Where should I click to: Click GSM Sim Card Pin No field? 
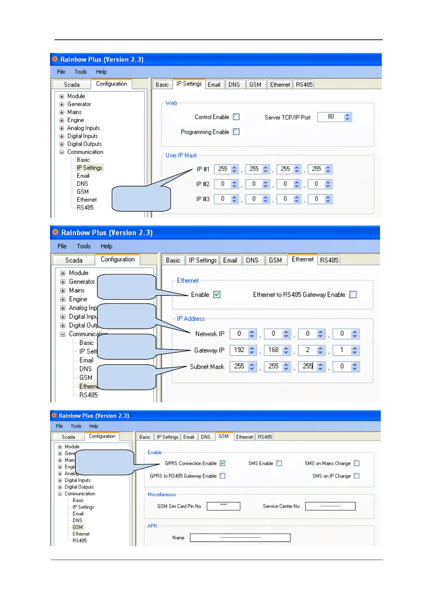point(223,506)
